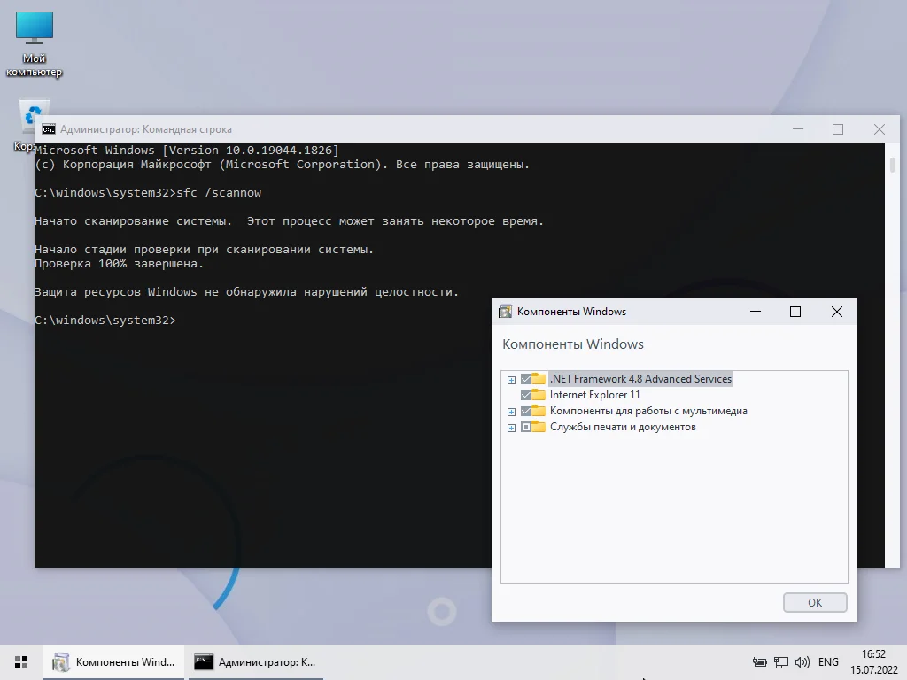Click the 'sfc /scannow' command text
The height and width of the screenshot is (680, 907).
(219, 192)
